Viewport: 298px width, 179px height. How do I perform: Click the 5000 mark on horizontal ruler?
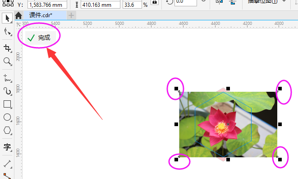119,23
